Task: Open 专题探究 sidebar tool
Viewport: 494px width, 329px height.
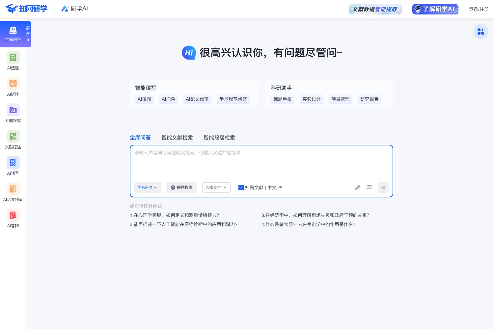Action: (x=13, y=113)
